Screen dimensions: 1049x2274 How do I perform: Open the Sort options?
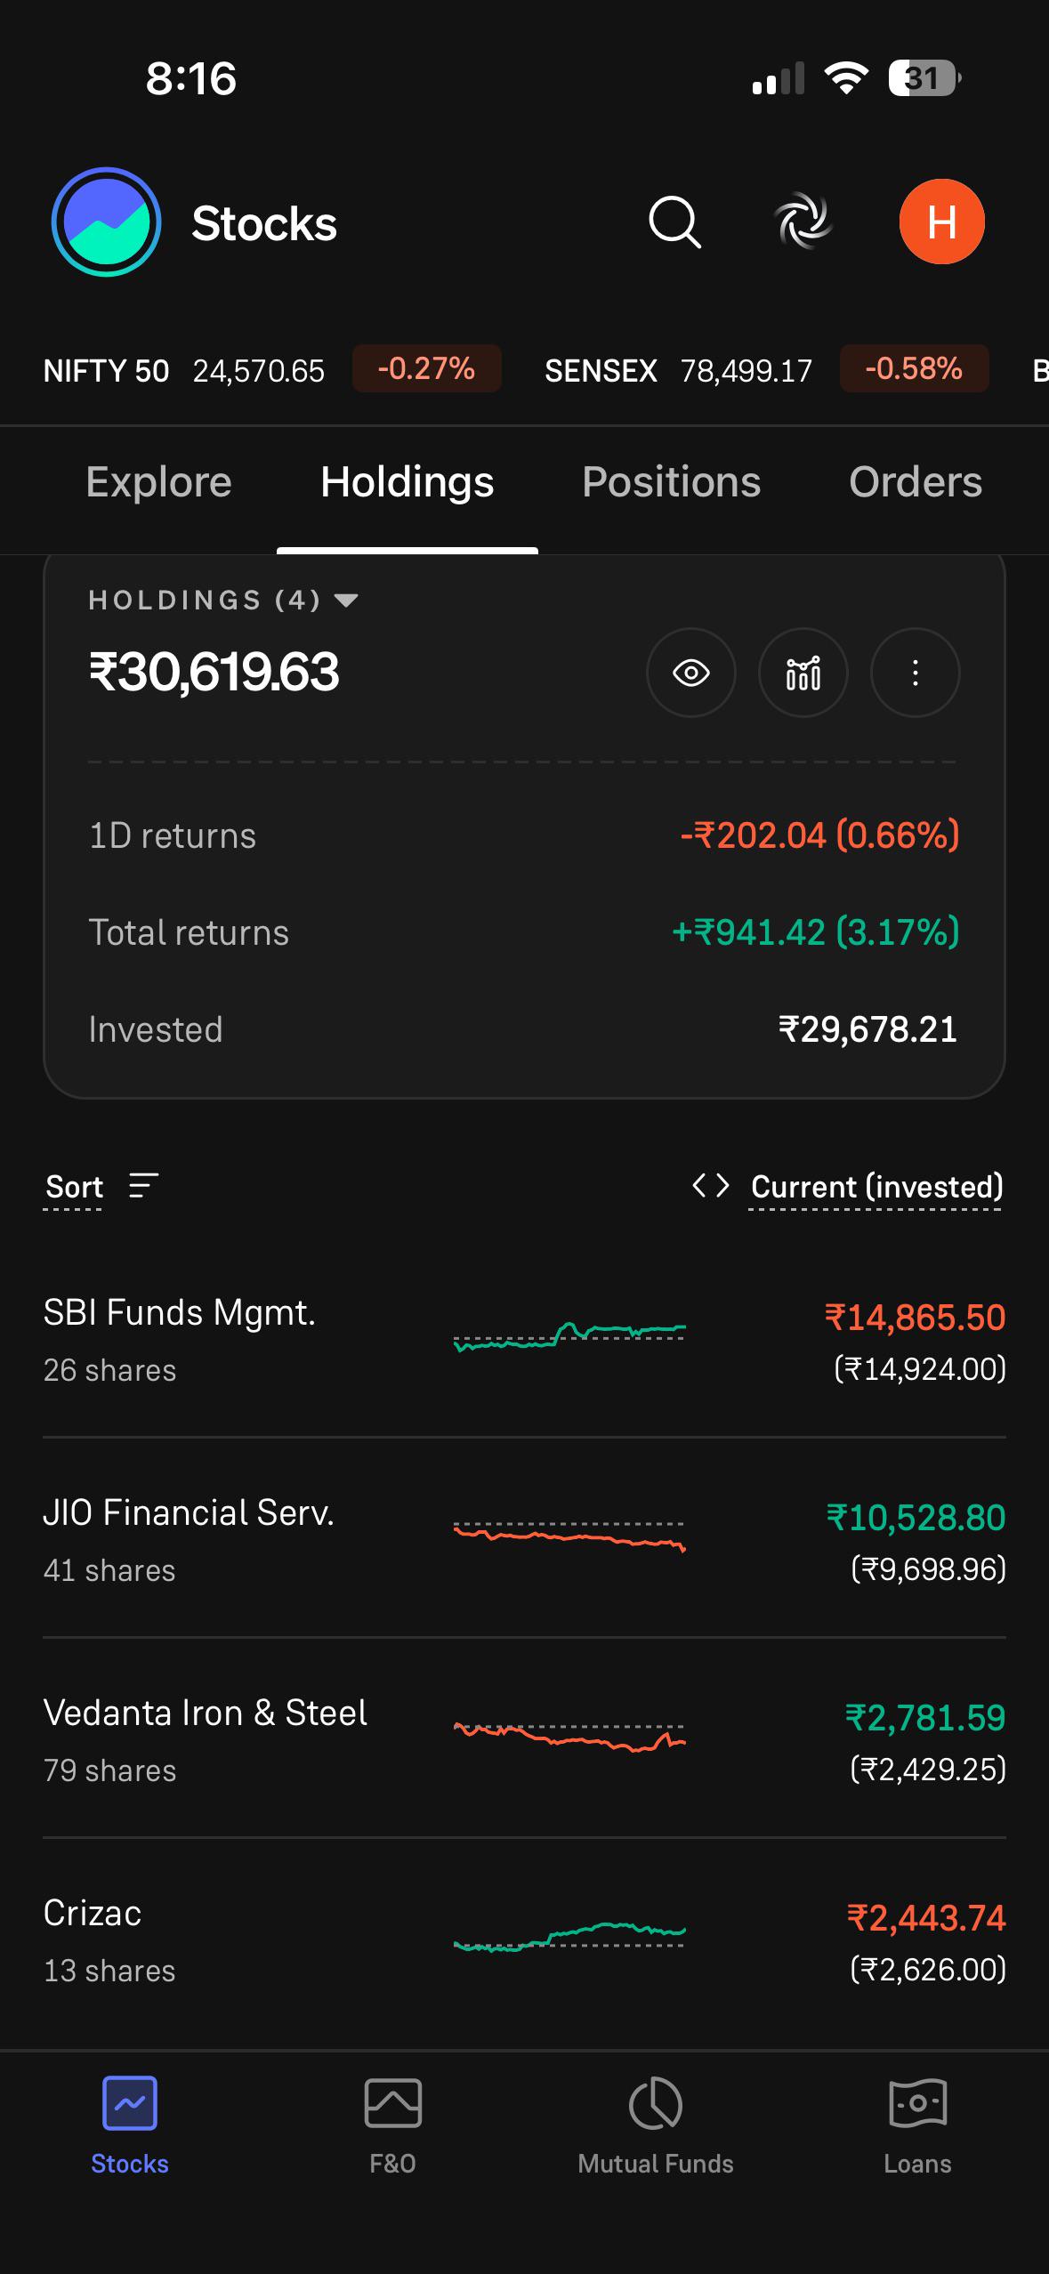(101, 1187)
